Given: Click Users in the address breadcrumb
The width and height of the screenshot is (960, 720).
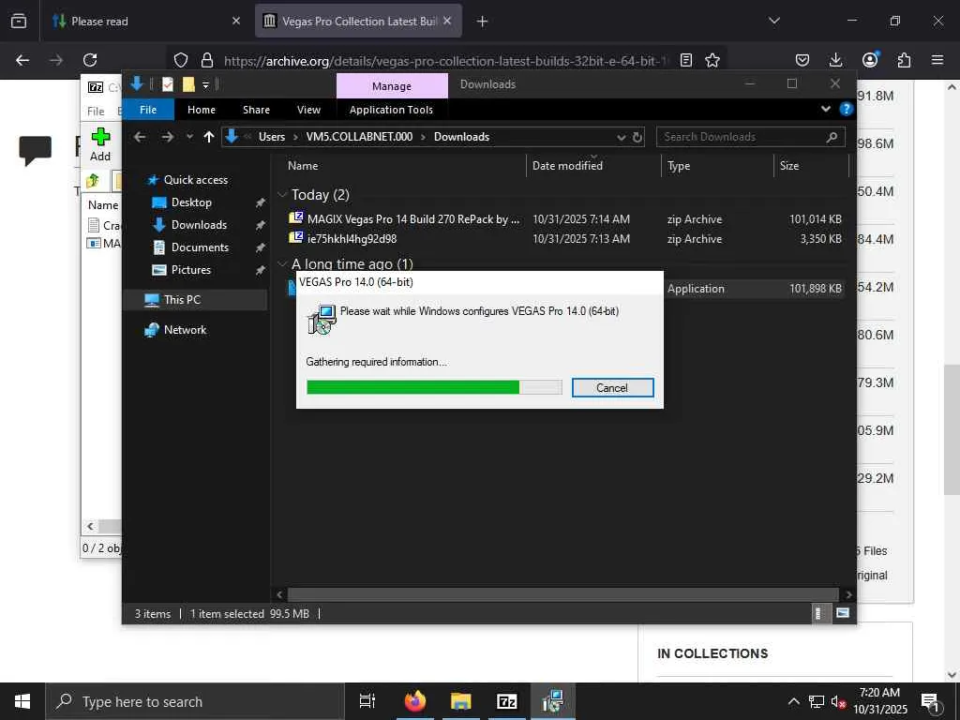Looking at the screenshot, I should coord(272,137).
